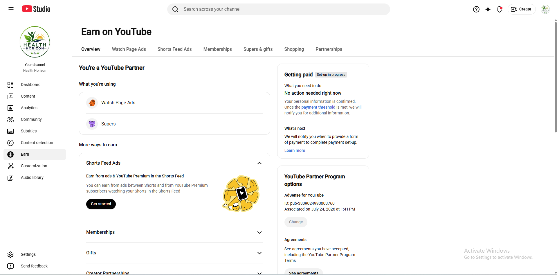This screenshot has height=275, width=557.
Task: Click the Health Horizon channel name
Action: (x=35, y=71)
